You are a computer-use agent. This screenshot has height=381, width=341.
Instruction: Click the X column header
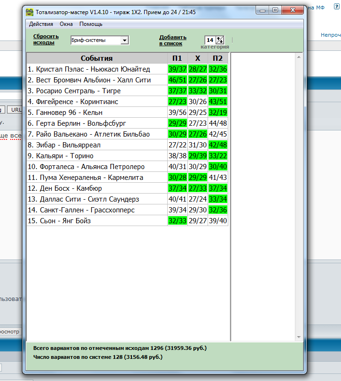point(198,58)
